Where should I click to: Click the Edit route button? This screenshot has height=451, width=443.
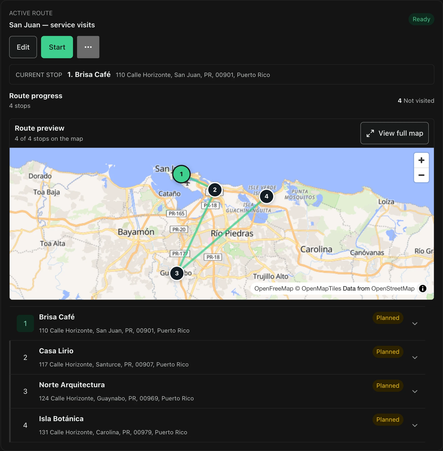click(x=23, y=47)
